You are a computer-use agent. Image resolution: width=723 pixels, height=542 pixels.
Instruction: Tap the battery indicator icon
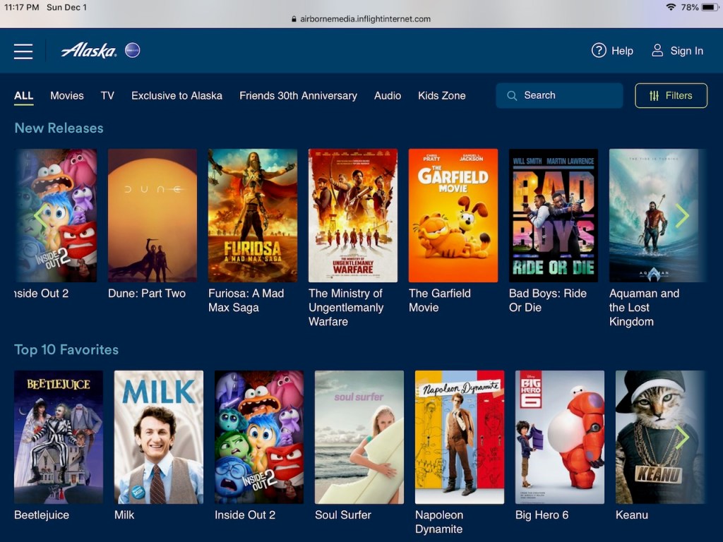(x=709, y=7)
